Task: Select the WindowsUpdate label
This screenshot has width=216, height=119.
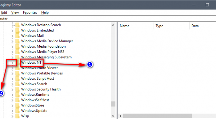Action: pos(34,111)
